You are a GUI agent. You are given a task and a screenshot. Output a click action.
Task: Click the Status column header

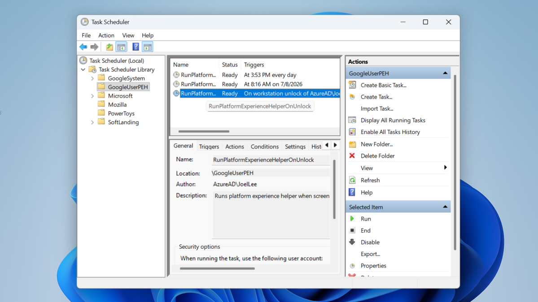click(x=230, y=65)
